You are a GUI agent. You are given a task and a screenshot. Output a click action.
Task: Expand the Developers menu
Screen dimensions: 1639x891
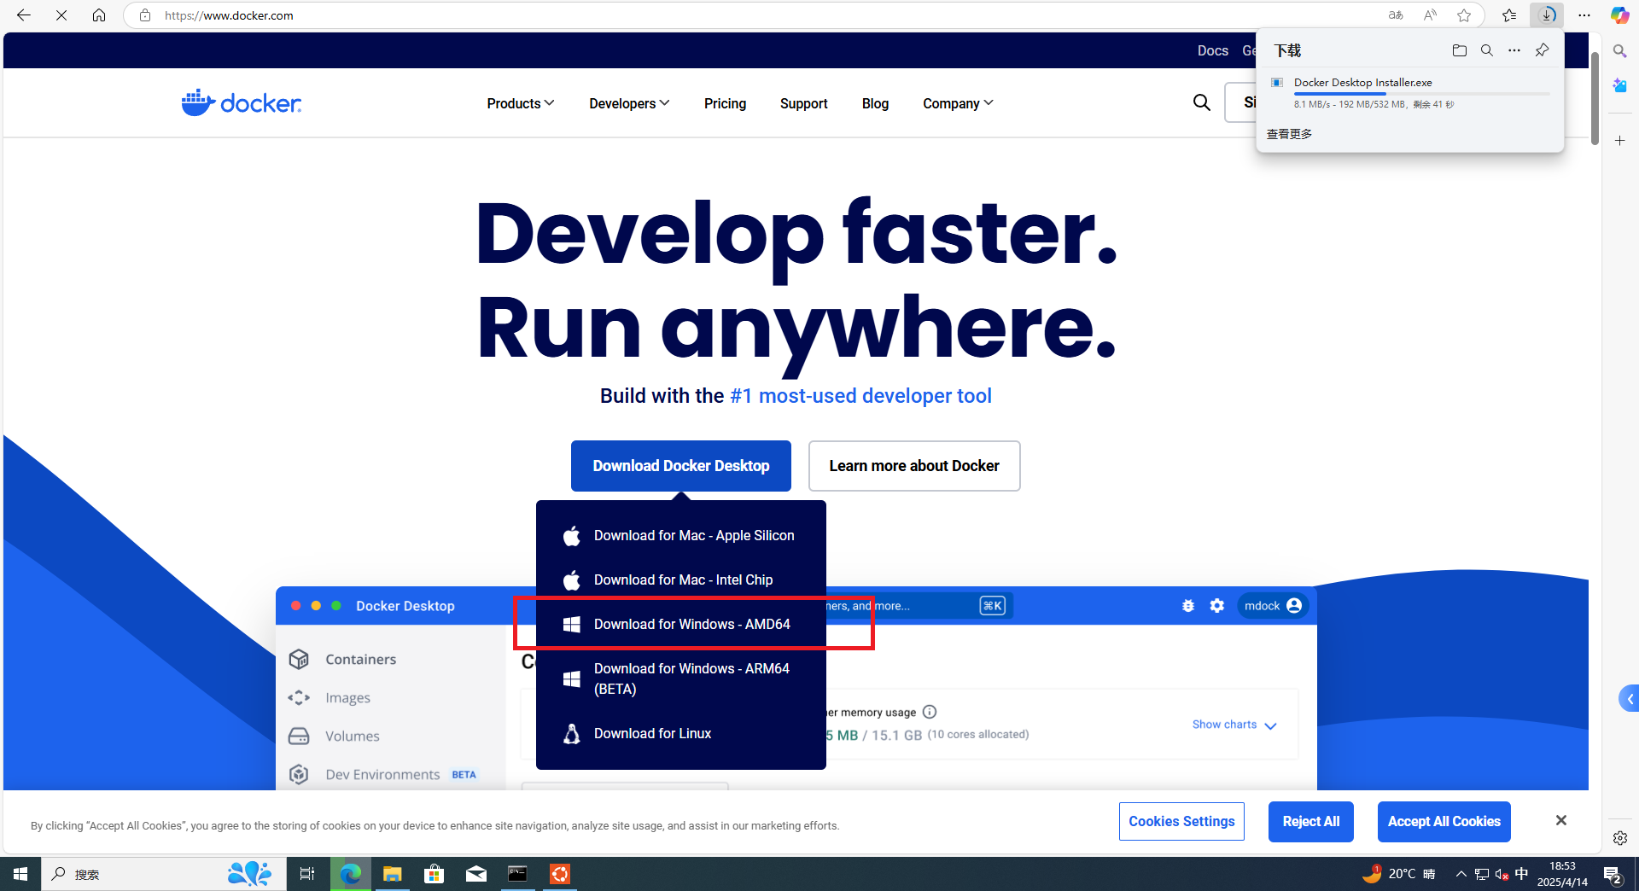coord(629,103)
